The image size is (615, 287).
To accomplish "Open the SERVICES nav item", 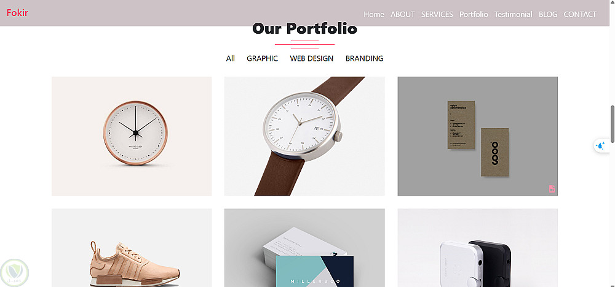I will 437,15.
